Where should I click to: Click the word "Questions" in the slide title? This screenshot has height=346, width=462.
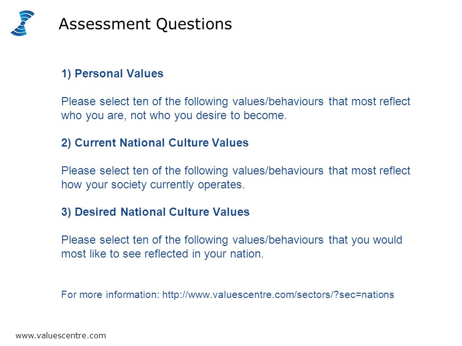(194, 25)
